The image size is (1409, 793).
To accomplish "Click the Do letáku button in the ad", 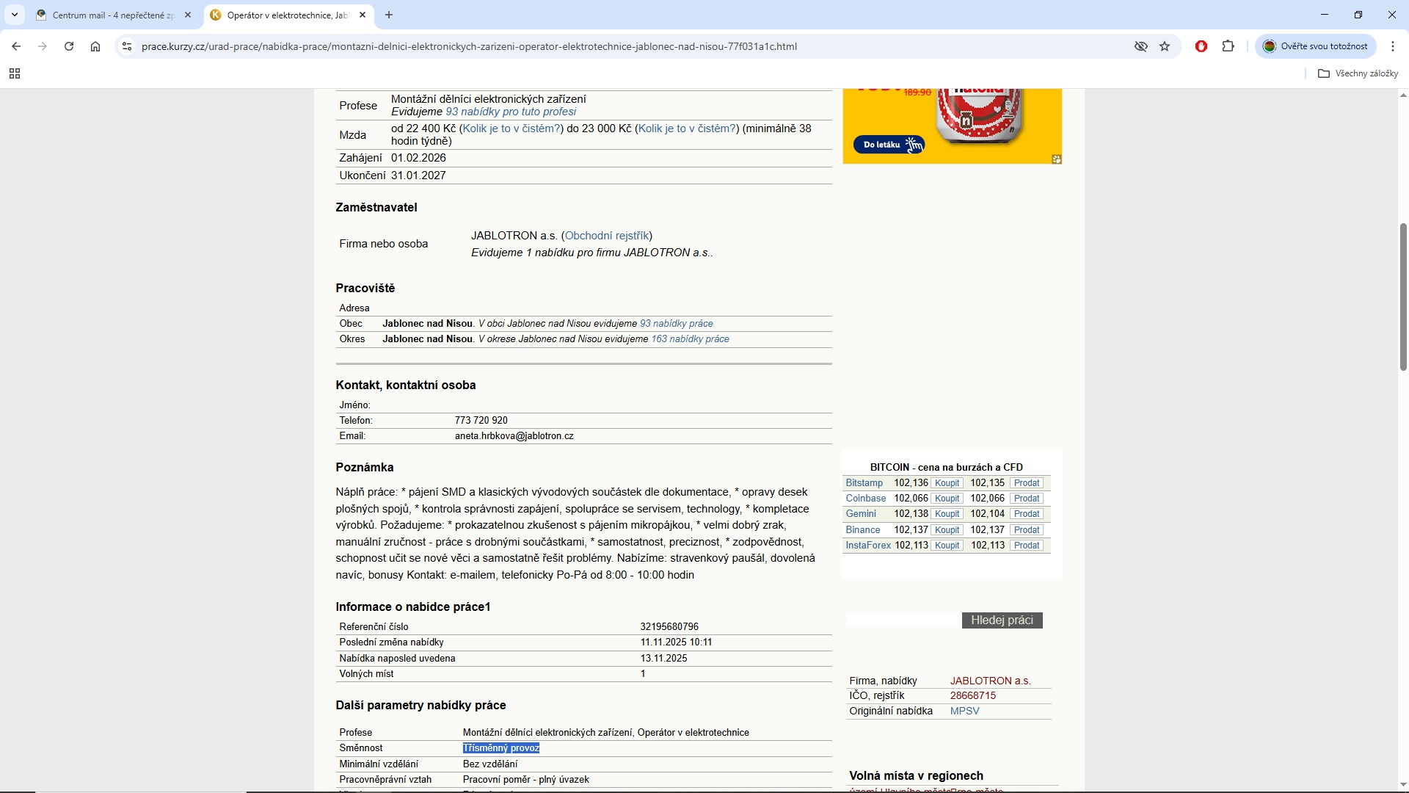I will (889, 145).
